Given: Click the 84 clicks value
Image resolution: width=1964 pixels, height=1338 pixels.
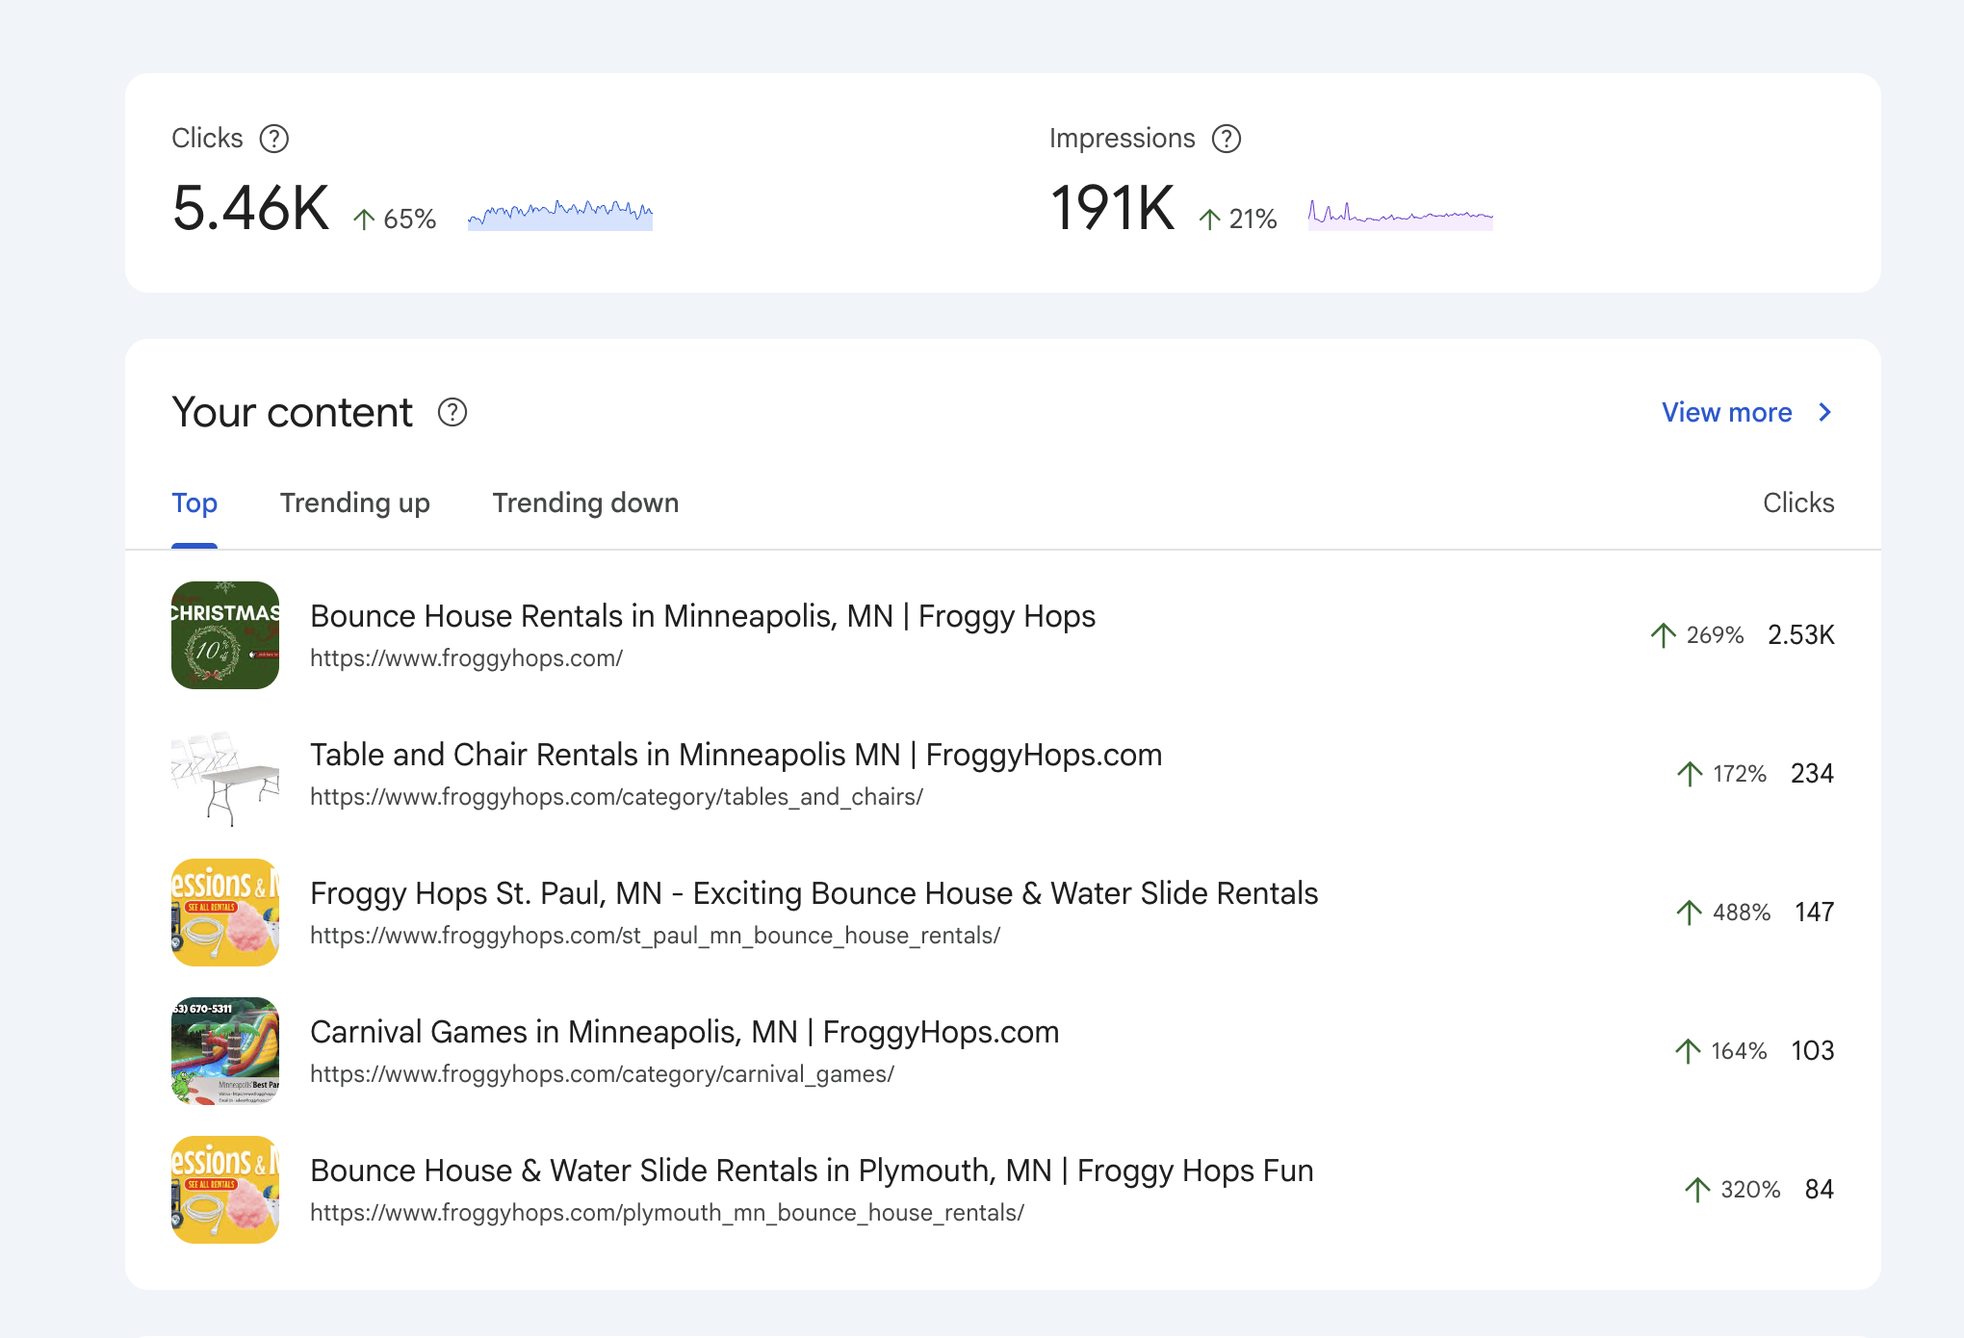Looking at the screenshot, I should pyautogui.click(x=1820, y=1190).
